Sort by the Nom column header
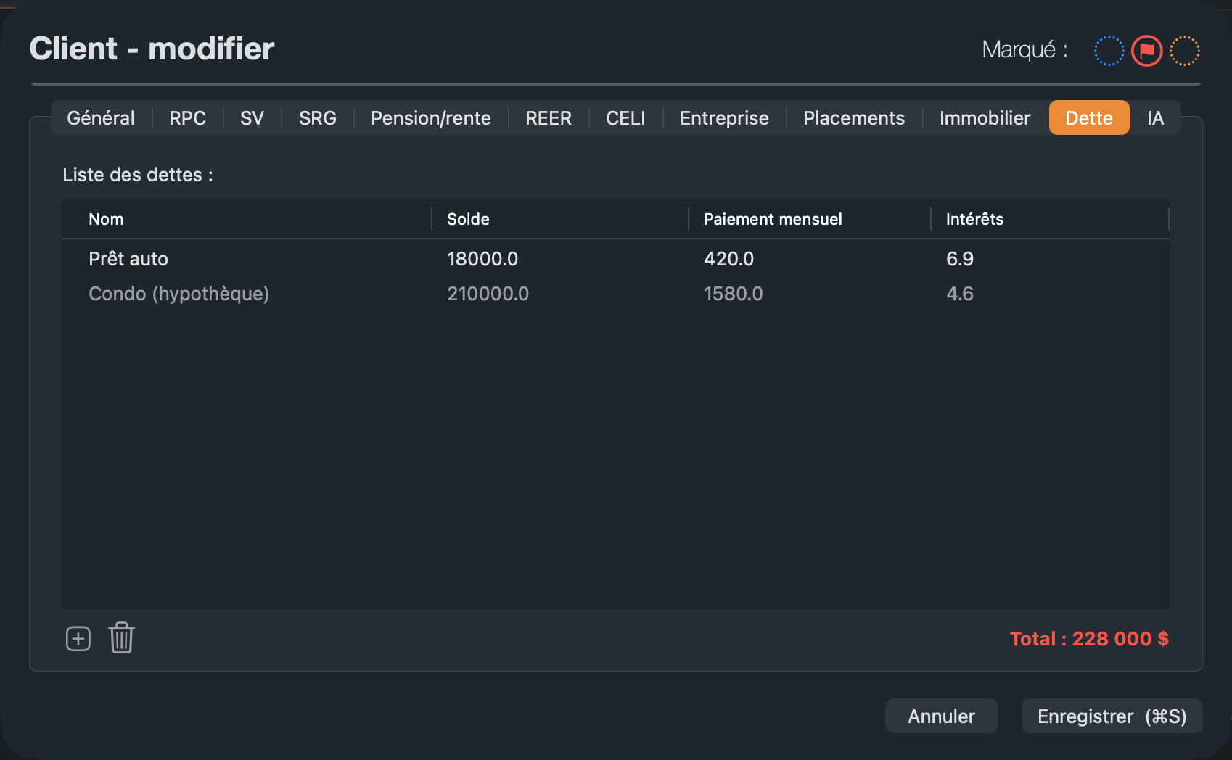This screenshot has height=760, width=1232. pos(247,219)
